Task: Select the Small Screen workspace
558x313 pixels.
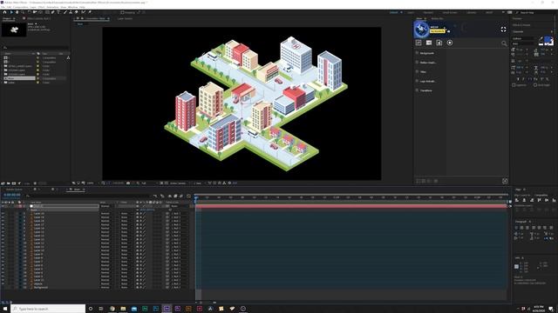Action: pyautogui.click(x=450, y=12)
